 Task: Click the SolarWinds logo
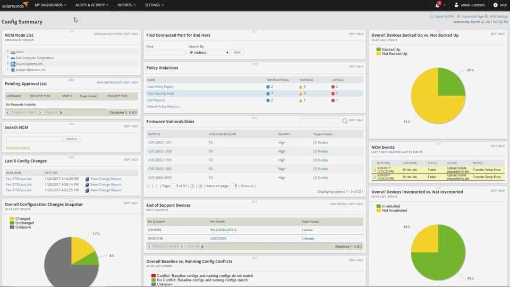tap(15, 5)
